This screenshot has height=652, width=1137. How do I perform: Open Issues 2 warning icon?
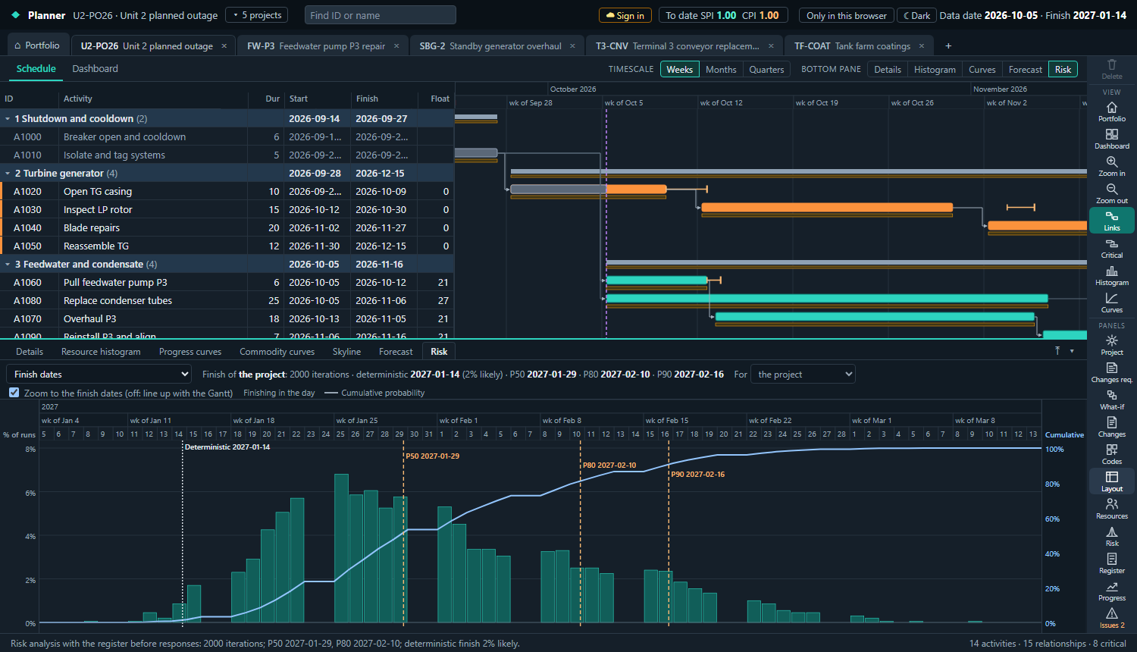point(1112,618)
